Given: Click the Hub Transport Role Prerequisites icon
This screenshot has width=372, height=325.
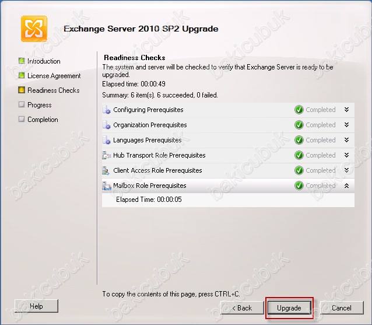Looking at the screenshot, I should [x=107, y=155].
